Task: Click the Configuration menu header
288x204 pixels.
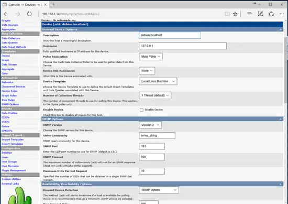Action: point(20,148)
